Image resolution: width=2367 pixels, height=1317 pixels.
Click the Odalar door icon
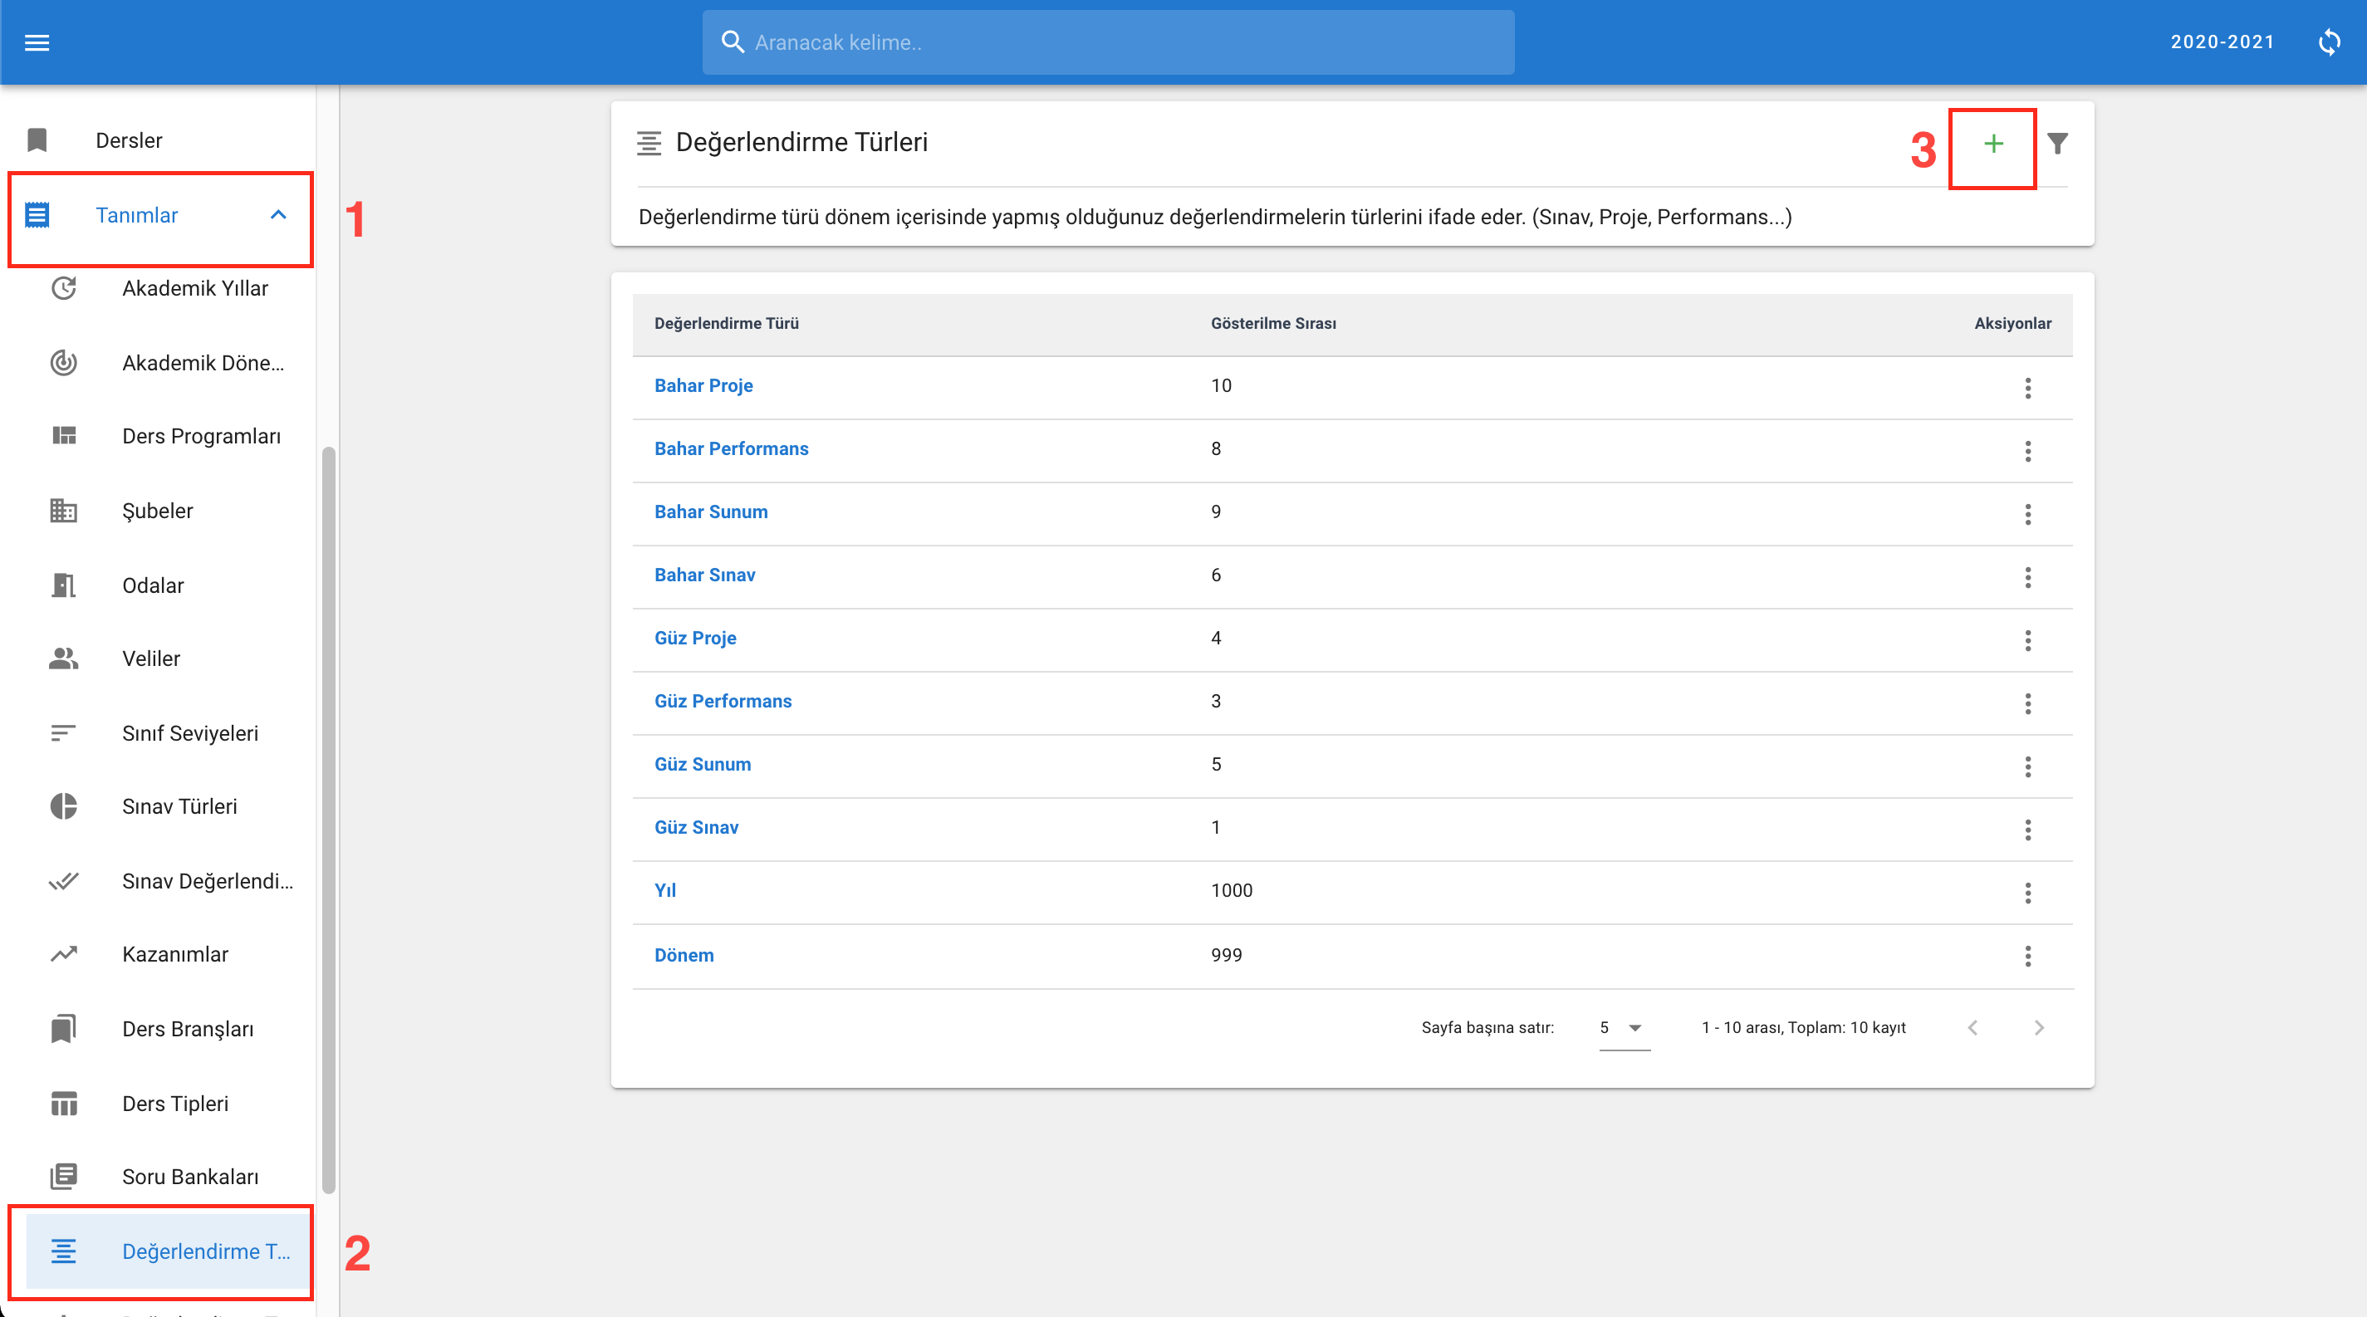tap(63, 585)
